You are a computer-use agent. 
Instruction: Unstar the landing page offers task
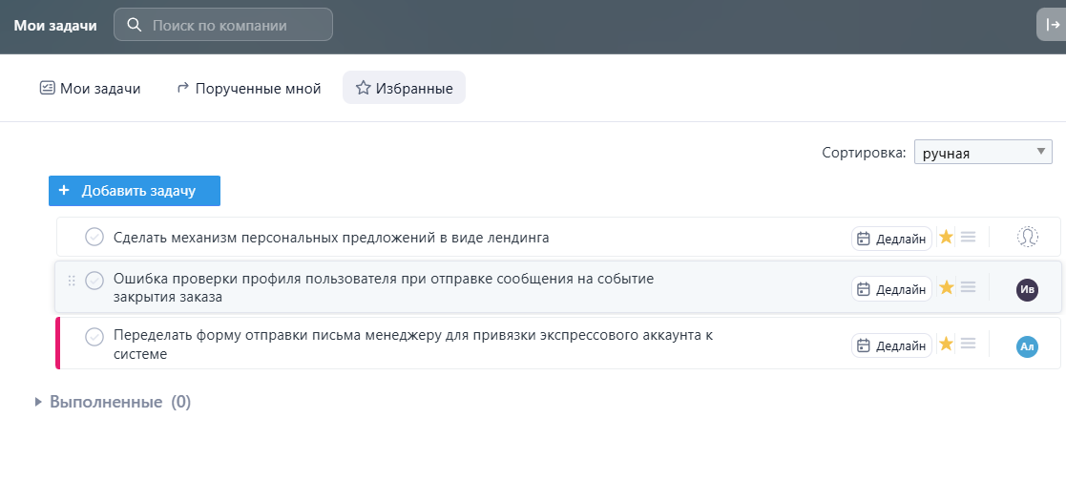pyautogui.click(x=946, y=237)
